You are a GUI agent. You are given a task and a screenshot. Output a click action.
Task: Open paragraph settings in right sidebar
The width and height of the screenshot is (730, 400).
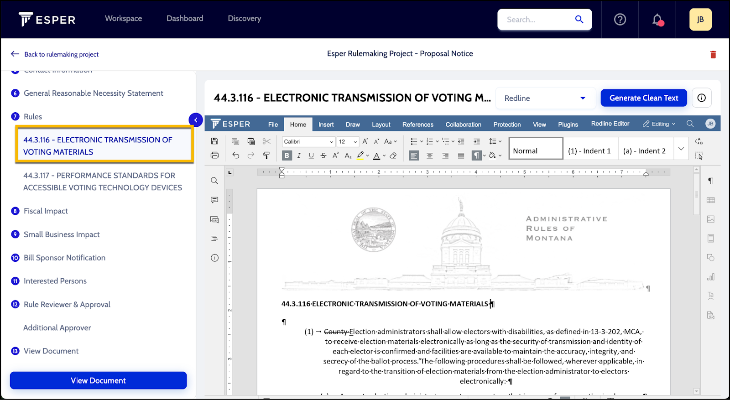(x=710, y=181)
